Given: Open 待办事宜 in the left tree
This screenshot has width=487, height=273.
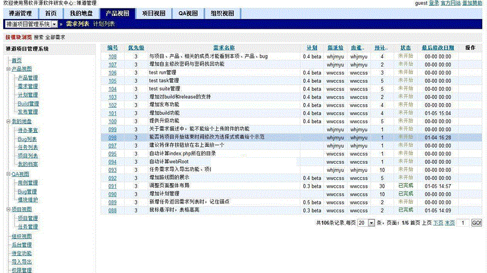Looking at the screenshot, I should pos(27,130).
